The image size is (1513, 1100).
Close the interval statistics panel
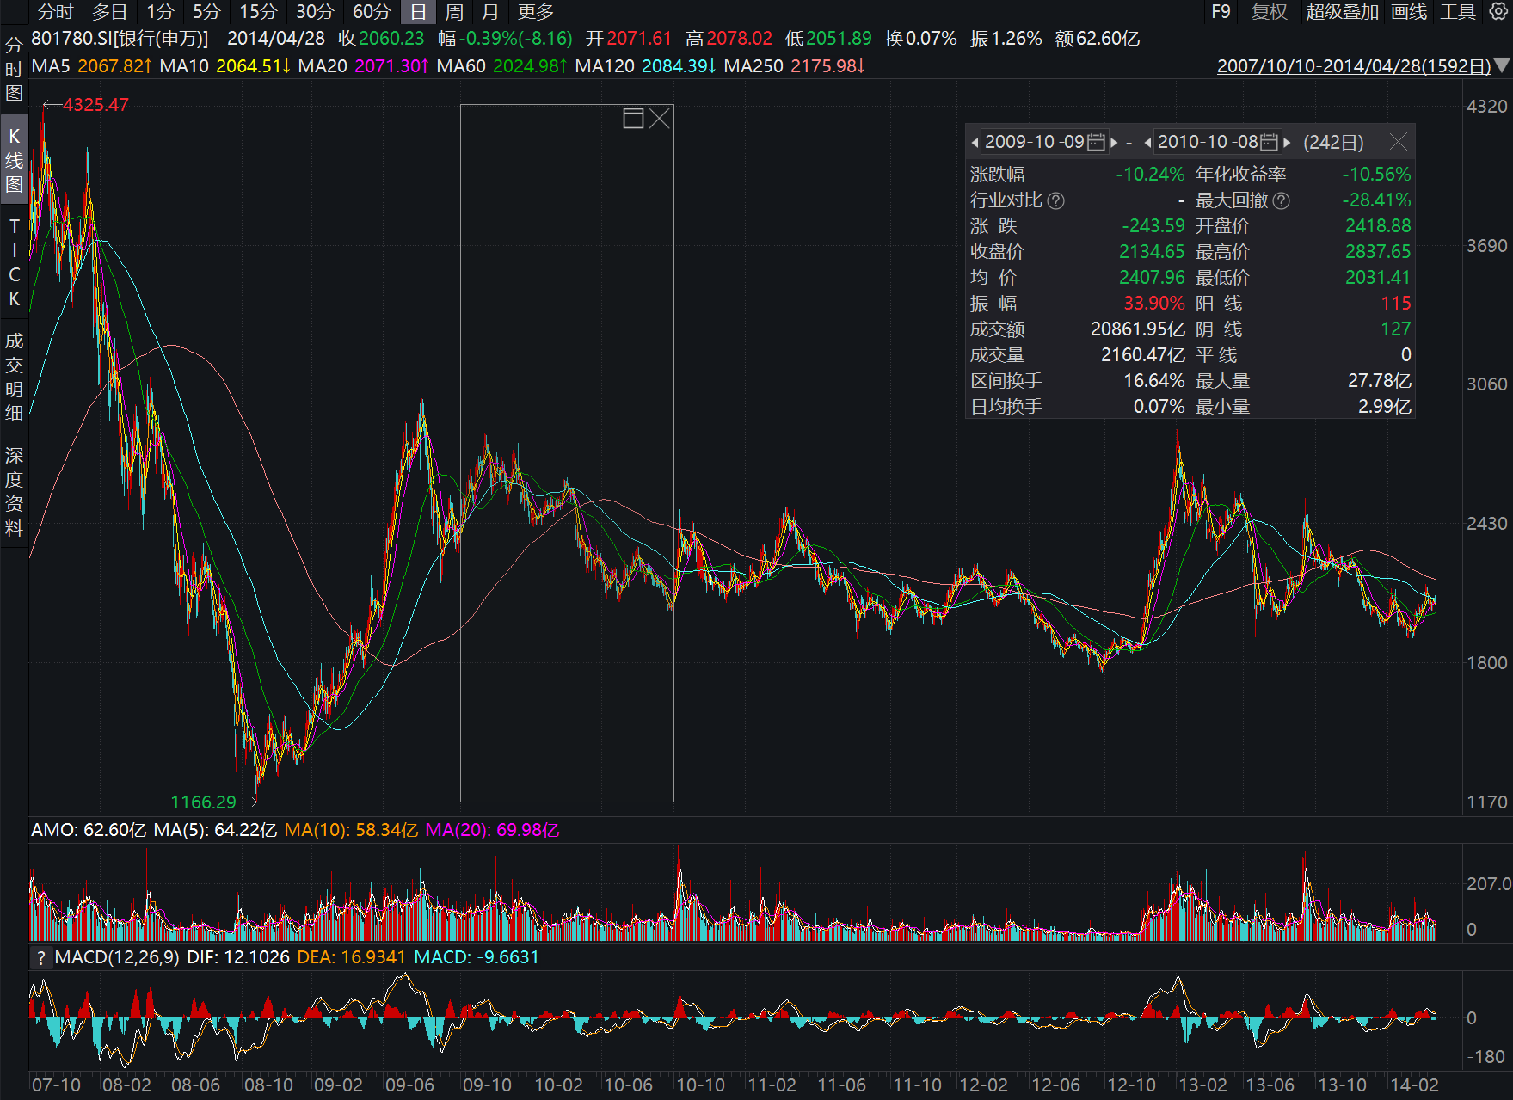click(x=1399, y=142)
